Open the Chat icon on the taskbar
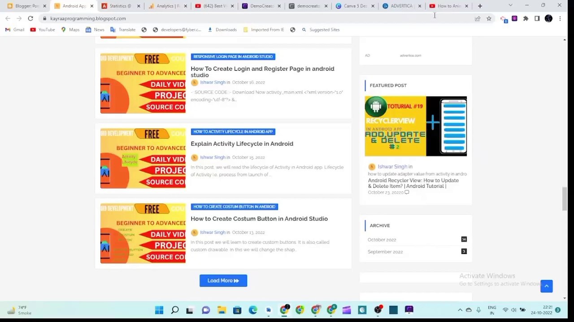Image resolution: width=574 pixels, height=322 pixels. [x=206, y=310]
